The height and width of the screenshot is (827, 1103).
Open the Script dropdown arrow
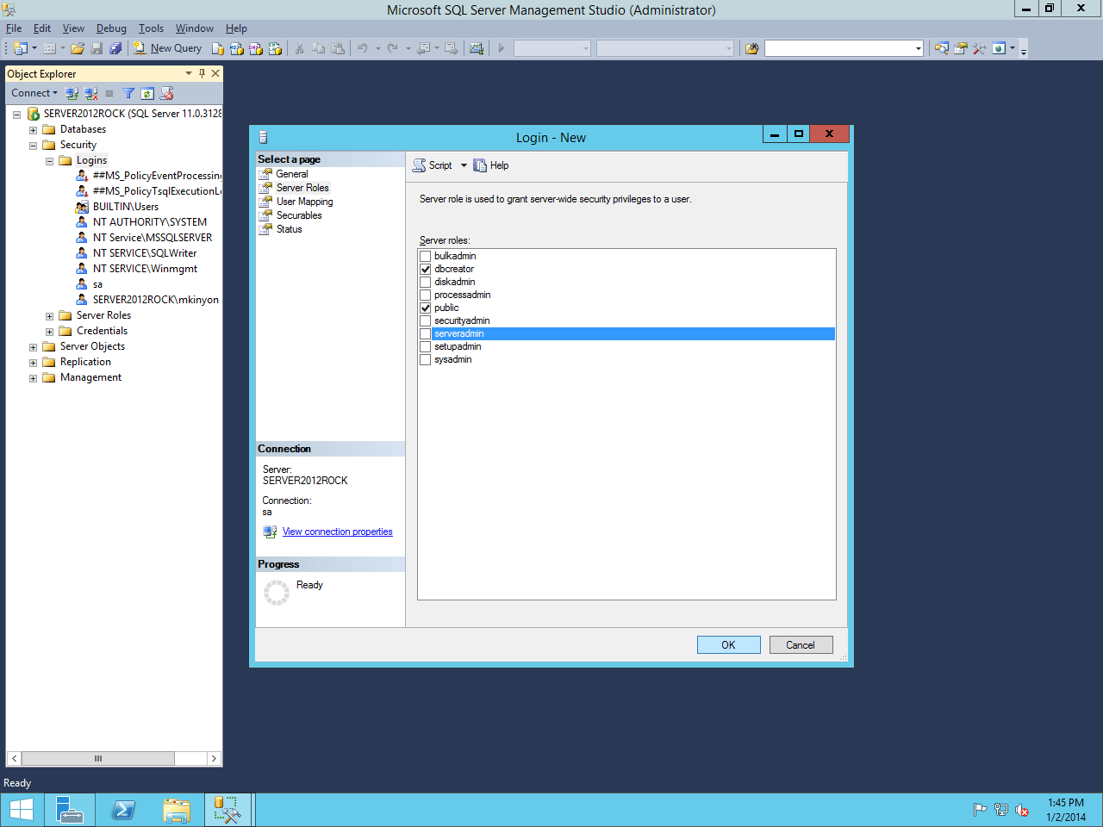point(464,165)
